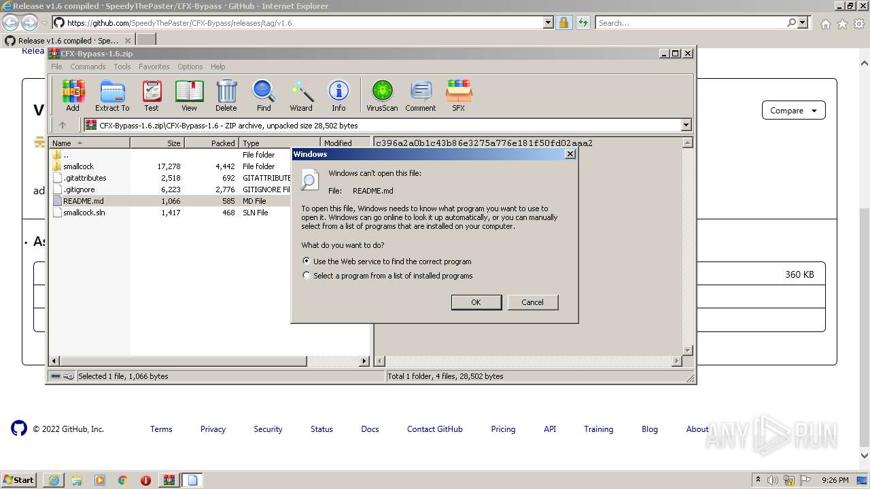Viewport: 870px width, 489px height.
Task: Open the Contact GitHub link
Action: click(x=435, y=429)
